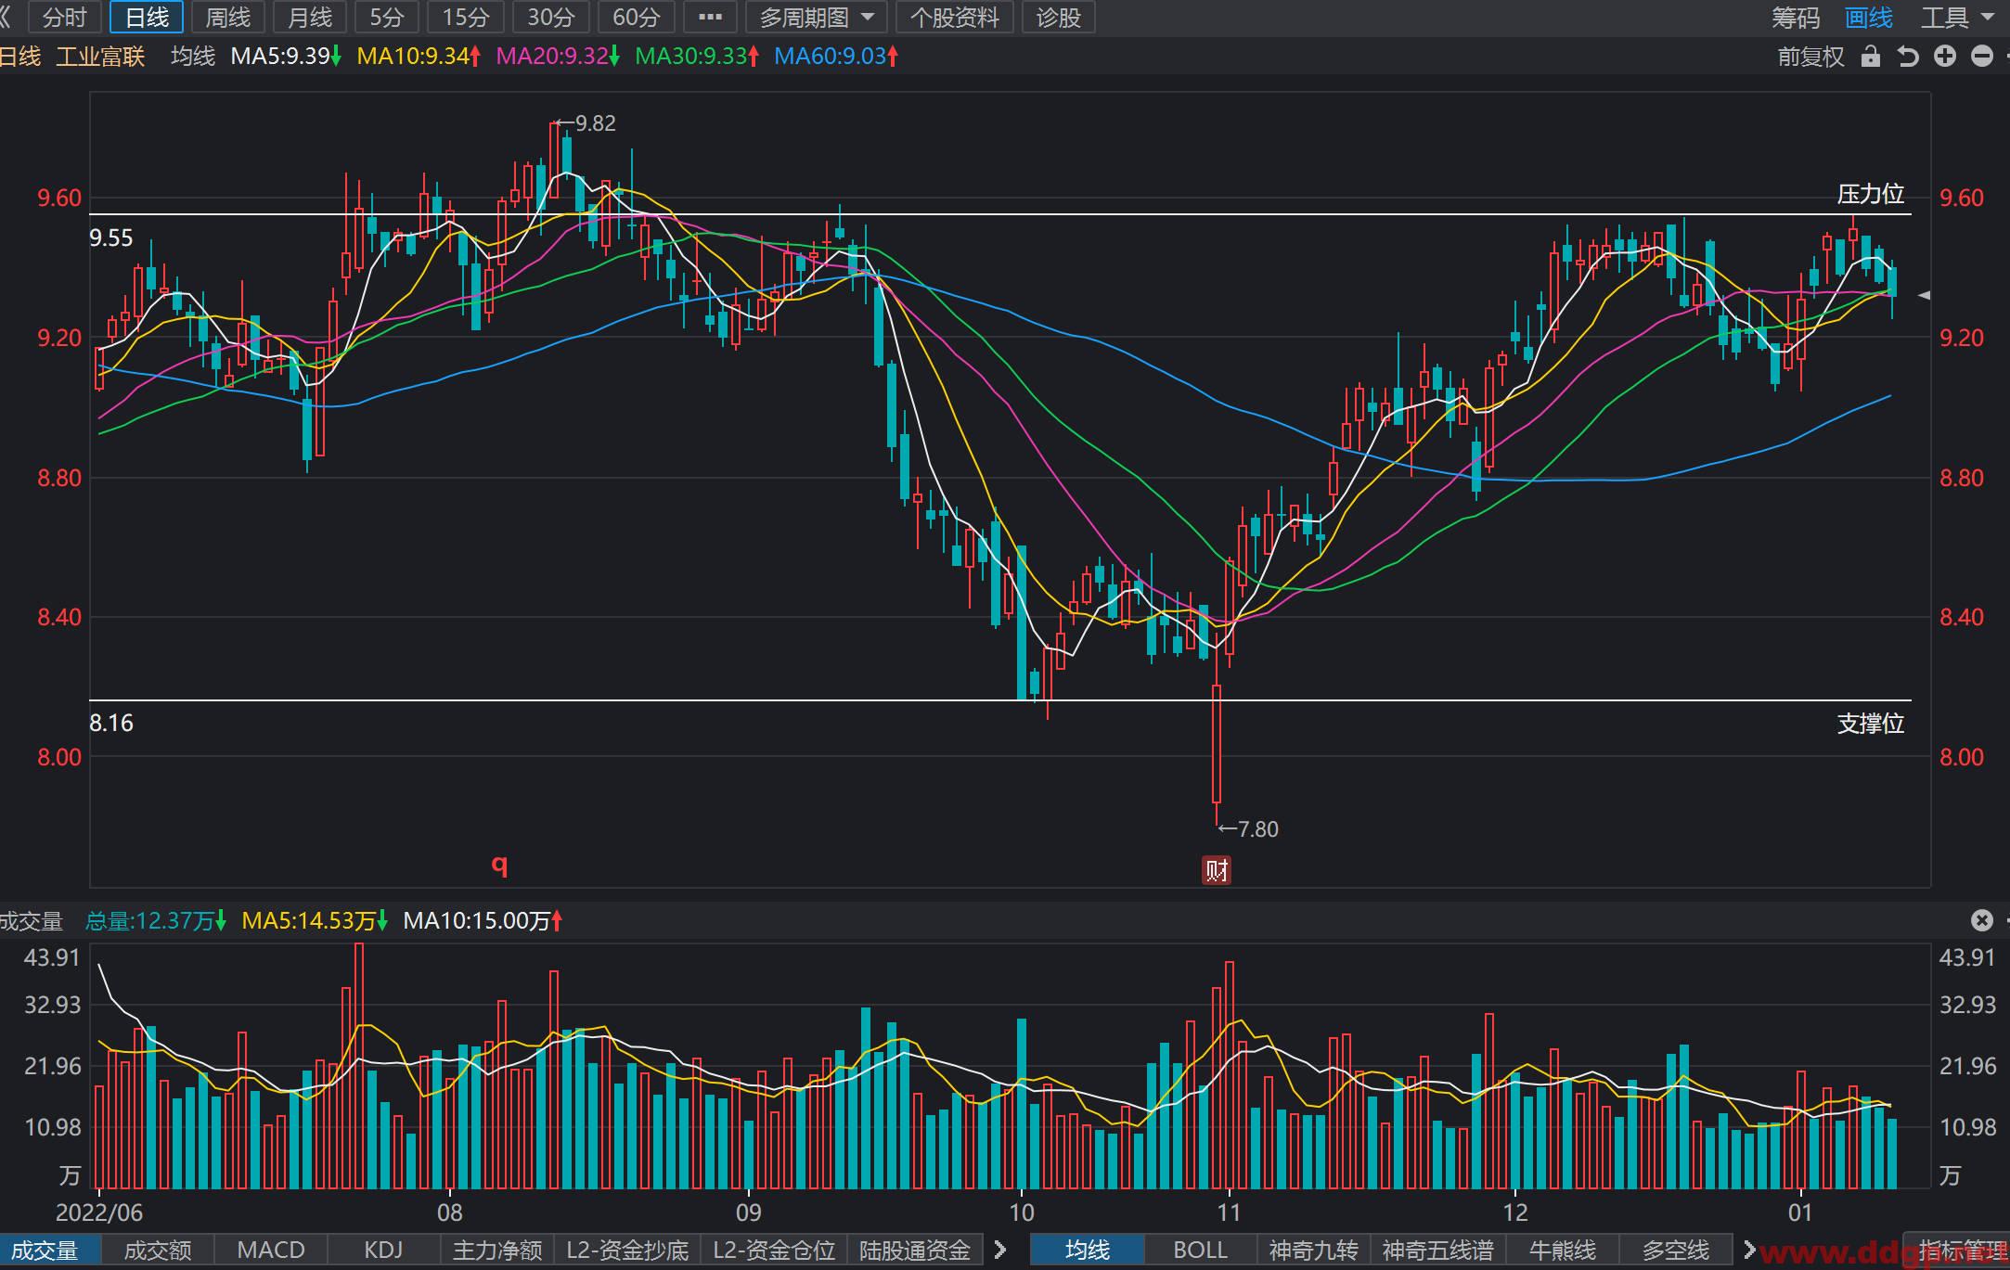Show more main indicators with the right chevron

tap(1750, 1251)
